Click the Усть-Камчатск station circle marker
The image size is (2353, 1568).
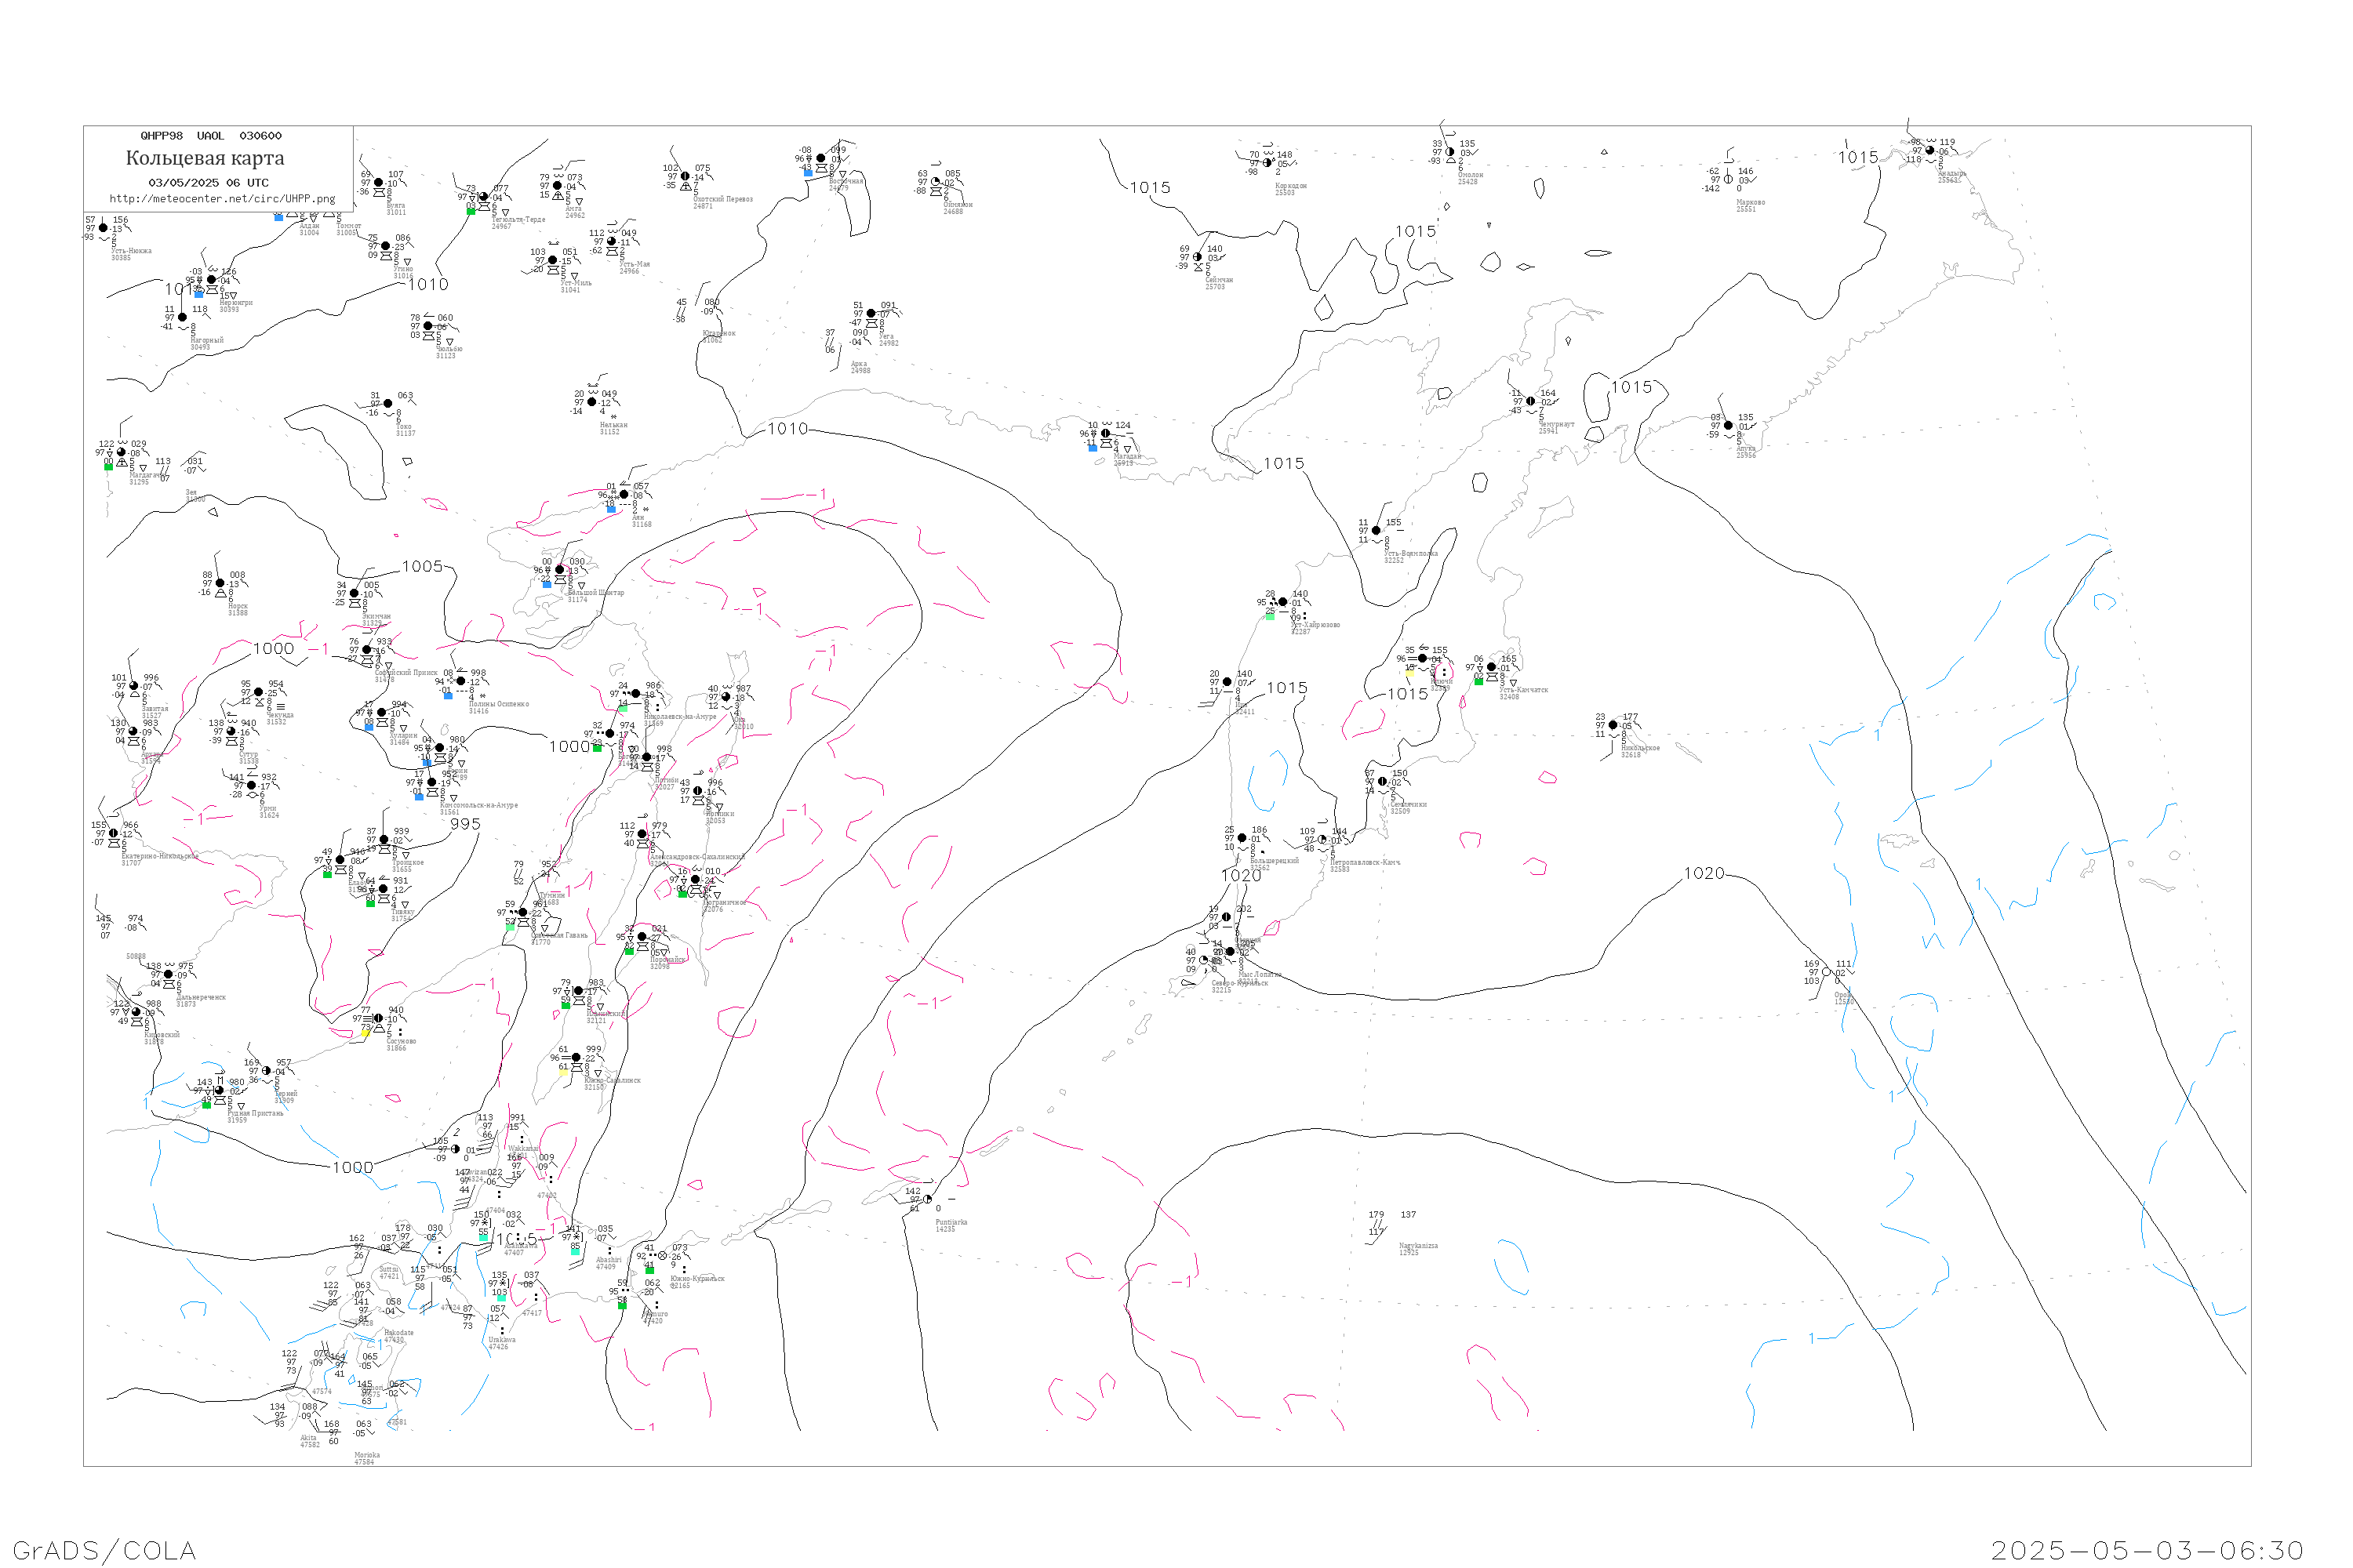(1492, 667)
